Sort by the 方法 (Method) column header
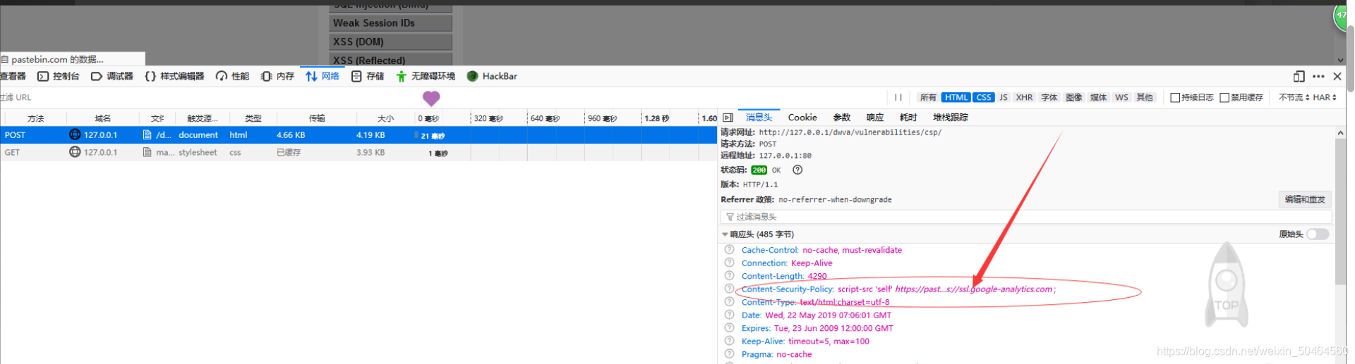 click(x=35, y=118)
